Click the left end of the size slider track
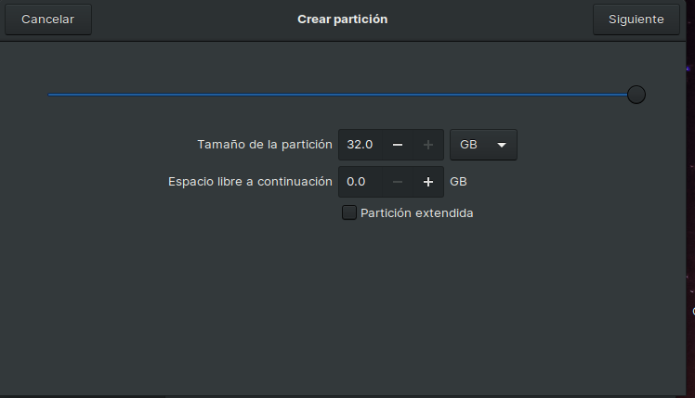This screenshot has height=398, width=695. 51,95
